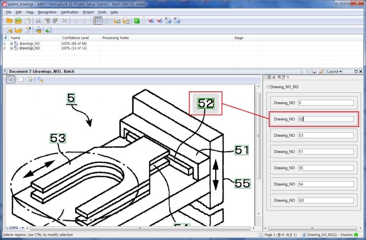Toggle the detailed list view button
366x240 pixels.
pyautogui.click(x=97, y=21)
